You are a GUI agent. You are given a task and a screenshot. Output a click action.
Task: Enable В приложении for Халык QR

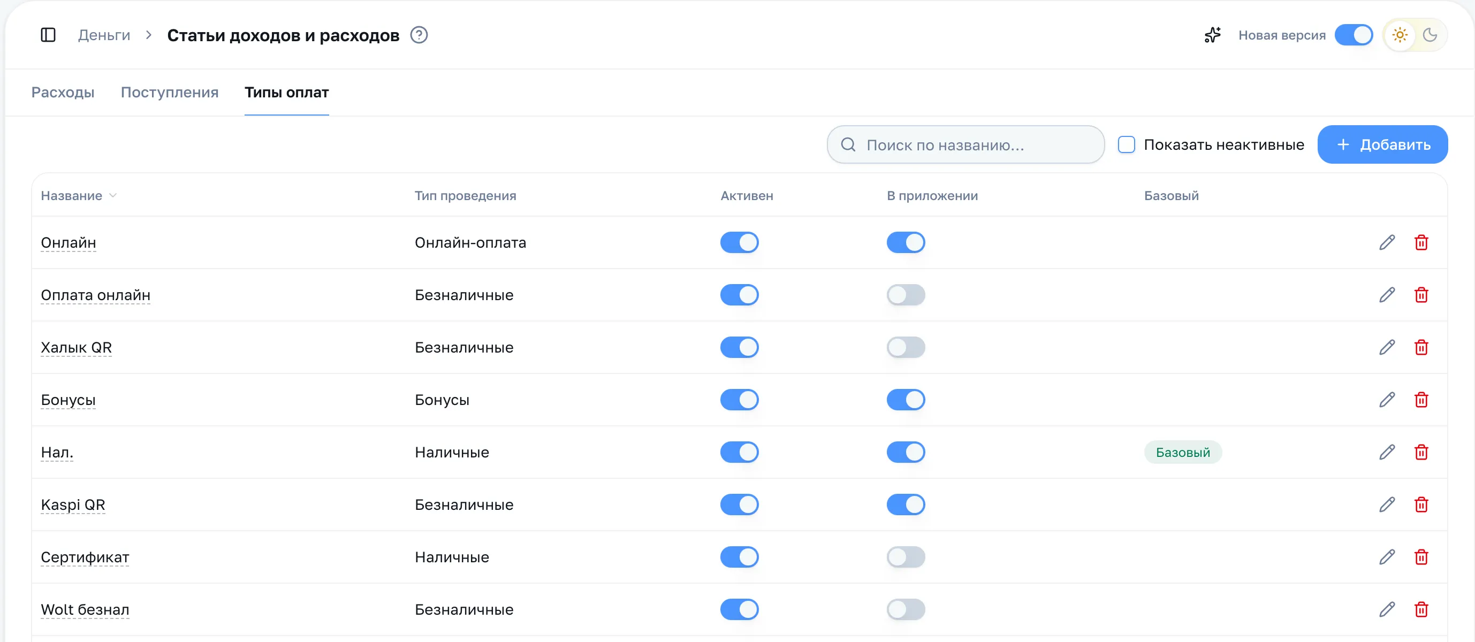[x=906, y=347]
